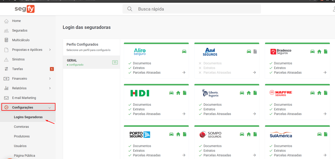Expand the Financeiro menu chevron
The width and height of the screenshot is (335, 159).
click(50, 79)
